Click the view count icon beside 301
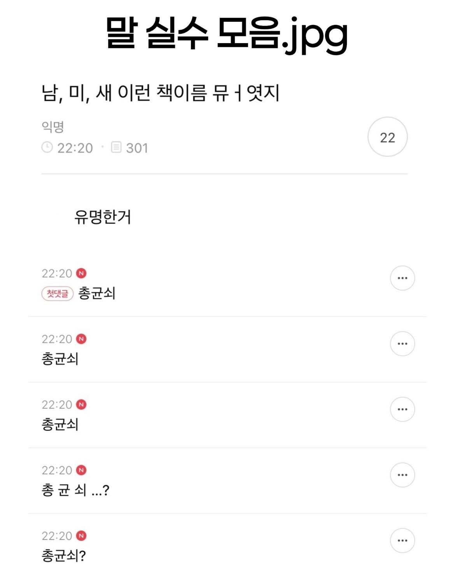455x568 pixels. point(116,147)
